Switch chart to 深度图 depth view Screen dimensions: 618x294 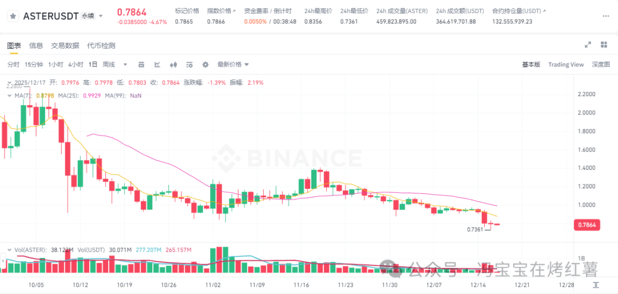pos(601,65)
